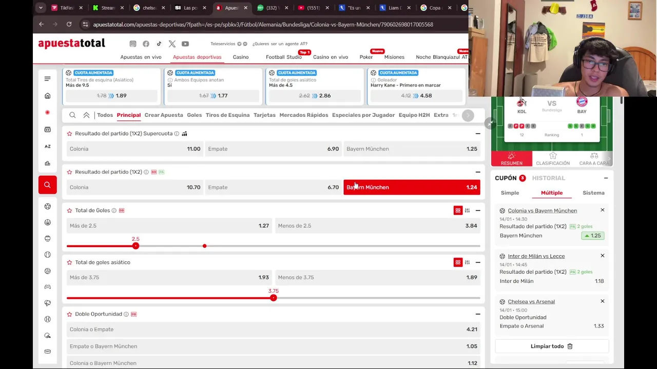Favorite the Doble Oportunidad market star

69,314
